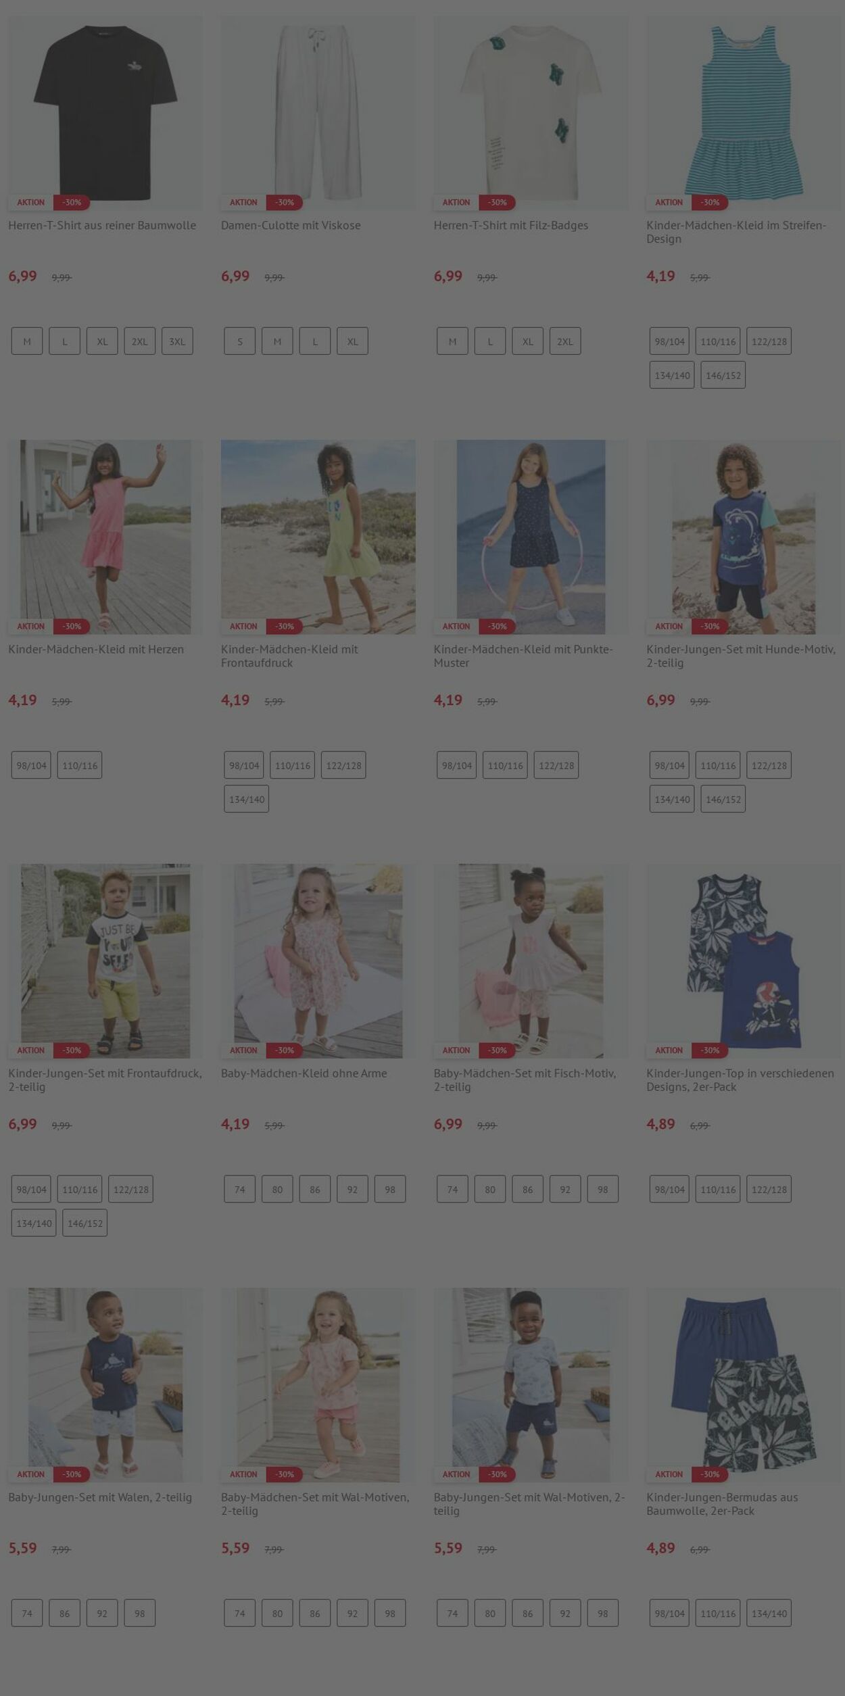Select size 3XL for Herren-T-Shirt aus reiner Baumwolle
This screenshot has height=1696, width=845.
[x=177, y=341]
